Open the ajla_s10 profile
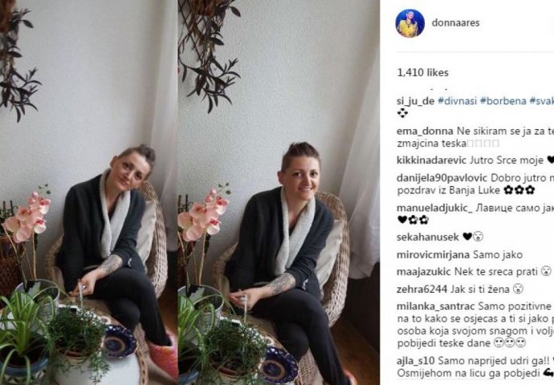This screenshot has height=385, width=554. pyautogui.click(x=416, y=361)
